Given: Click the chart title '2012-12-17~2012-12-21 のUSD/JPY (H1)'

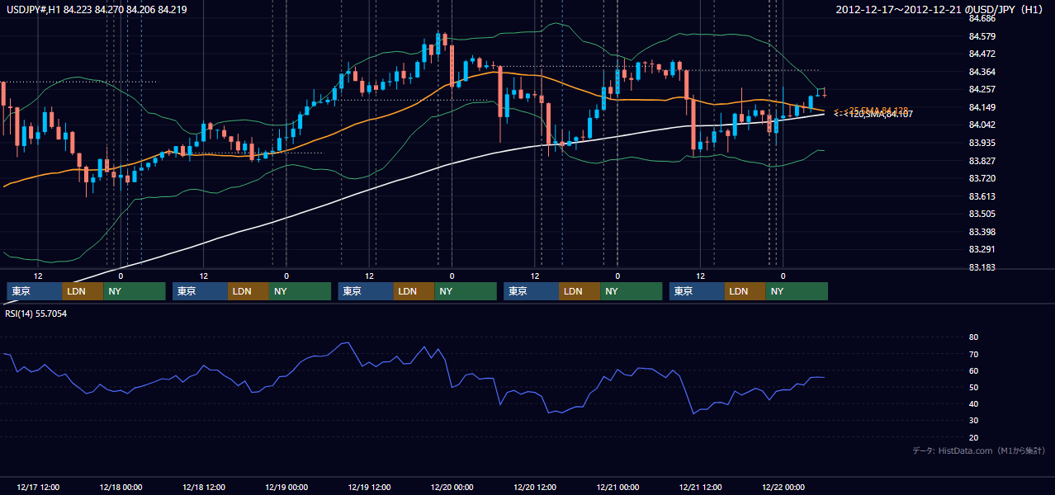Looking at the screenshot, I should pos(941,10).
